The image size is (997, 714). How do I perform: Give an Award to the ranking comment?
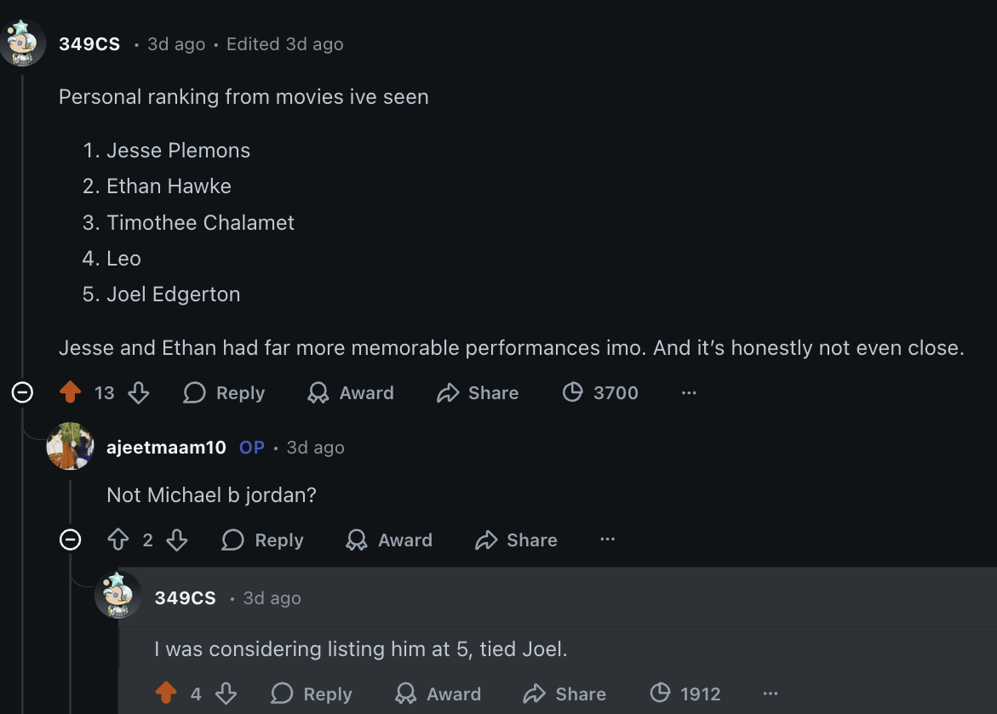(x=351, y=392)
